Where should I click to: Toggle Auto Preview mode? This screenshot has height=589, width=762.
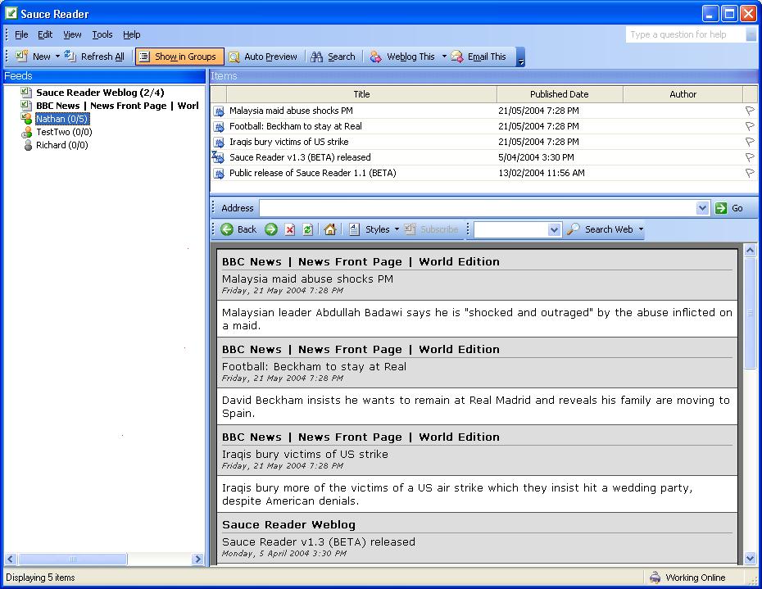click(x=263, y=57)
